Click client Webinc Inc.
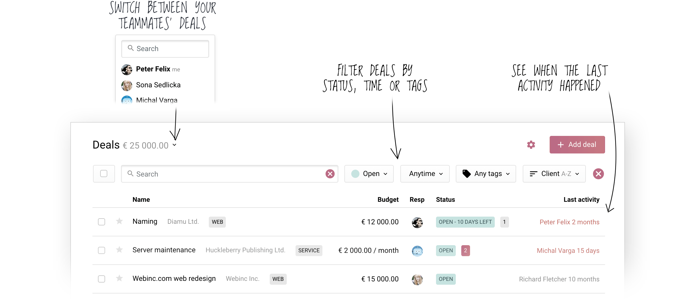Viewport: 686px width, 302px height. tap(243, 279)
